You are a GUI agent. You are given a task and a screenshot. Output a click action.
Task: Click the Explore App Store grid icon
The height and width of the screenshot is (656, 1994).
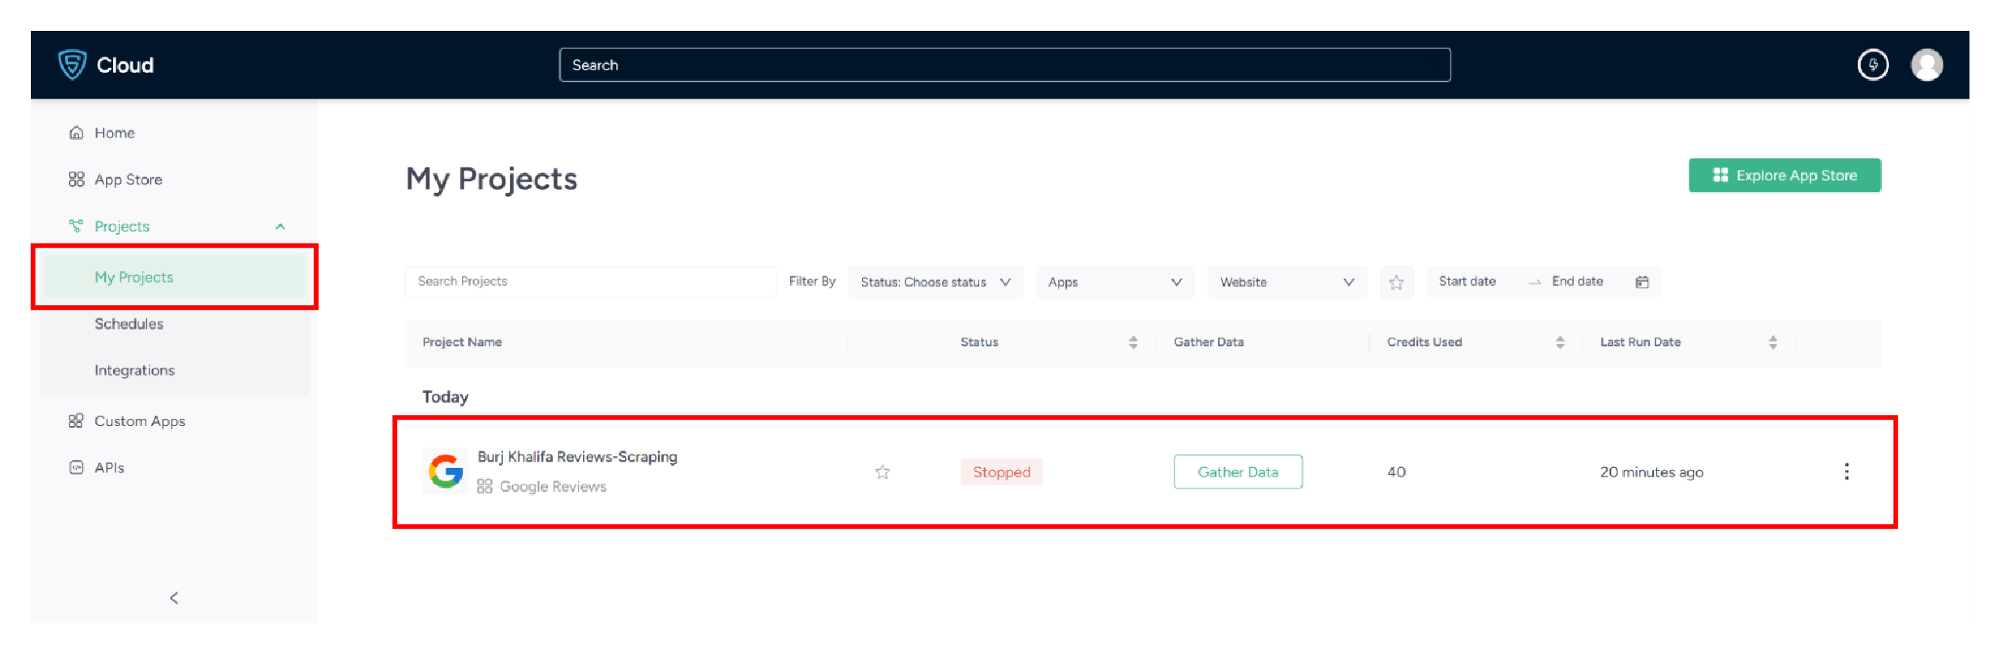[x=1720, y=175]
